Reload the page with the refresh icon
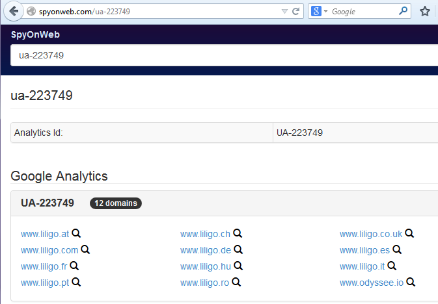Viewport: 438px width, 304px height. pyautogui.click(x=296, y=12)
